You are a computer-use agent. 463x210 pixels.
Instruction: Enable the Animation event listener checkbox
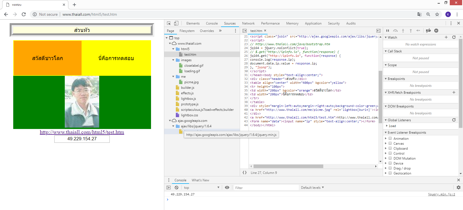point(390,138)
